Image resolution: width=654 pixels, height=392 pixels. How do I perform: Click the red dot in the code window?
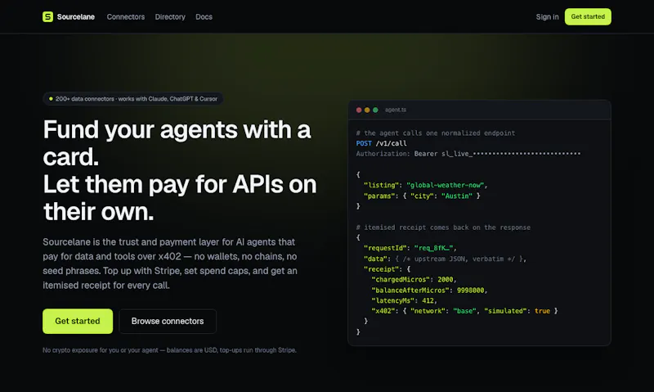click(359, 110)
